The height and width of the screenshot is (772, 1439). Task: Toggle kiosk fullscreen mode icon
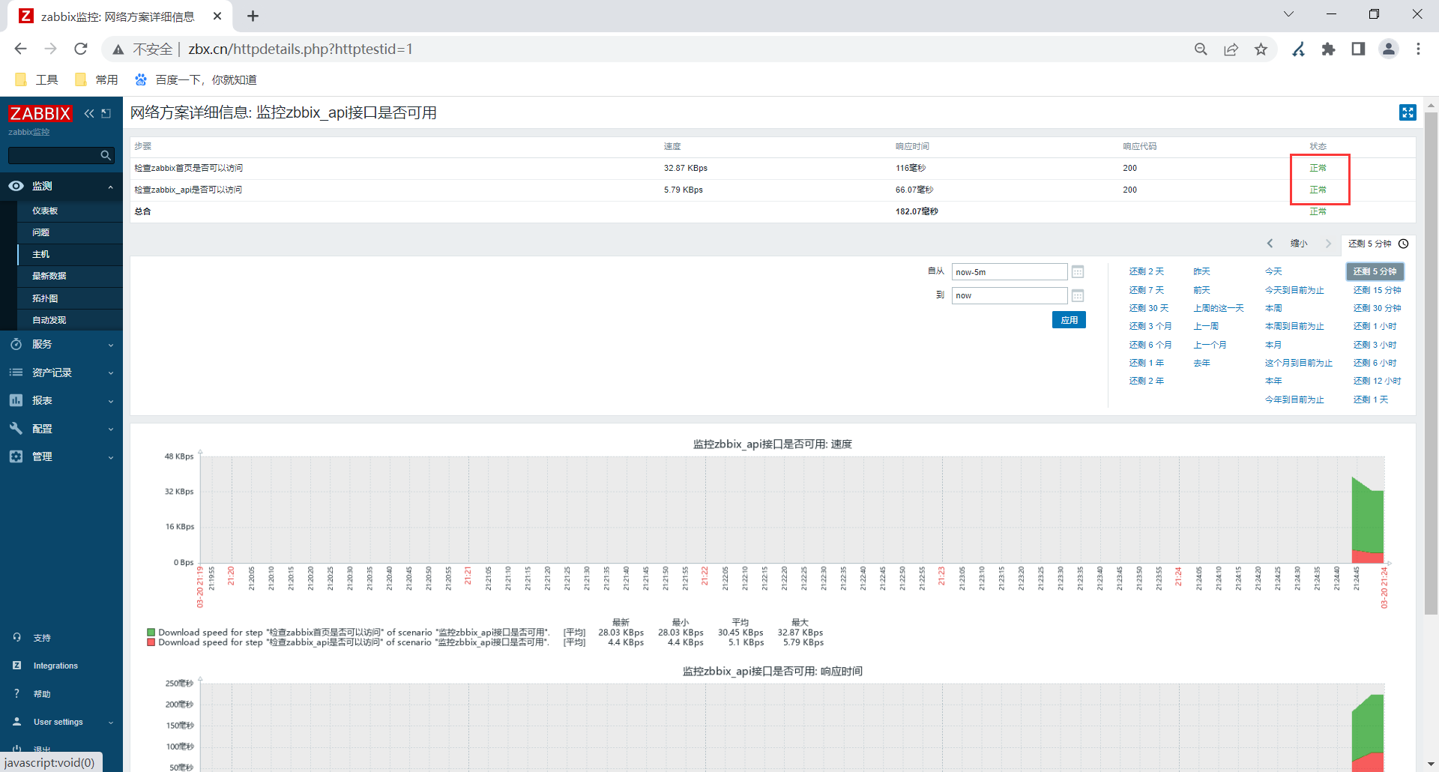(x=1408, y=112)
